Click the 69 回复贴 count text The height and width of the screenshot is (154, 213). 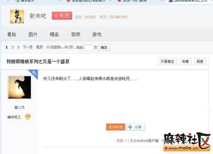[x=54, y=47]
